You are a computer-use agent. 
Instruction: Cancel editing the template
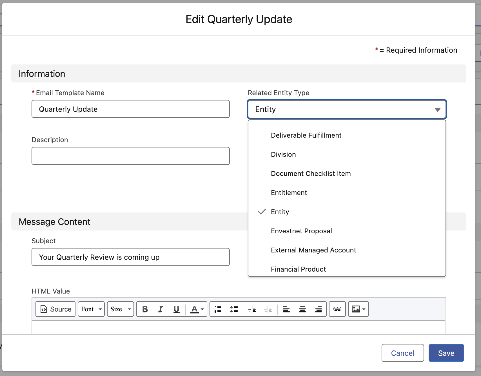pyautogui.click(x=403, y=353)
